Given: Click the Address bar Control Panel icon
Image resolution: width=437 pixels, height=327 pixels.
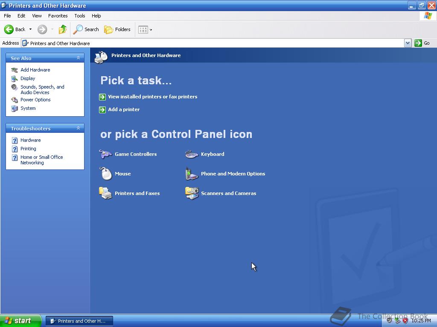Looking at the screenshot, I should click(25, 43).
